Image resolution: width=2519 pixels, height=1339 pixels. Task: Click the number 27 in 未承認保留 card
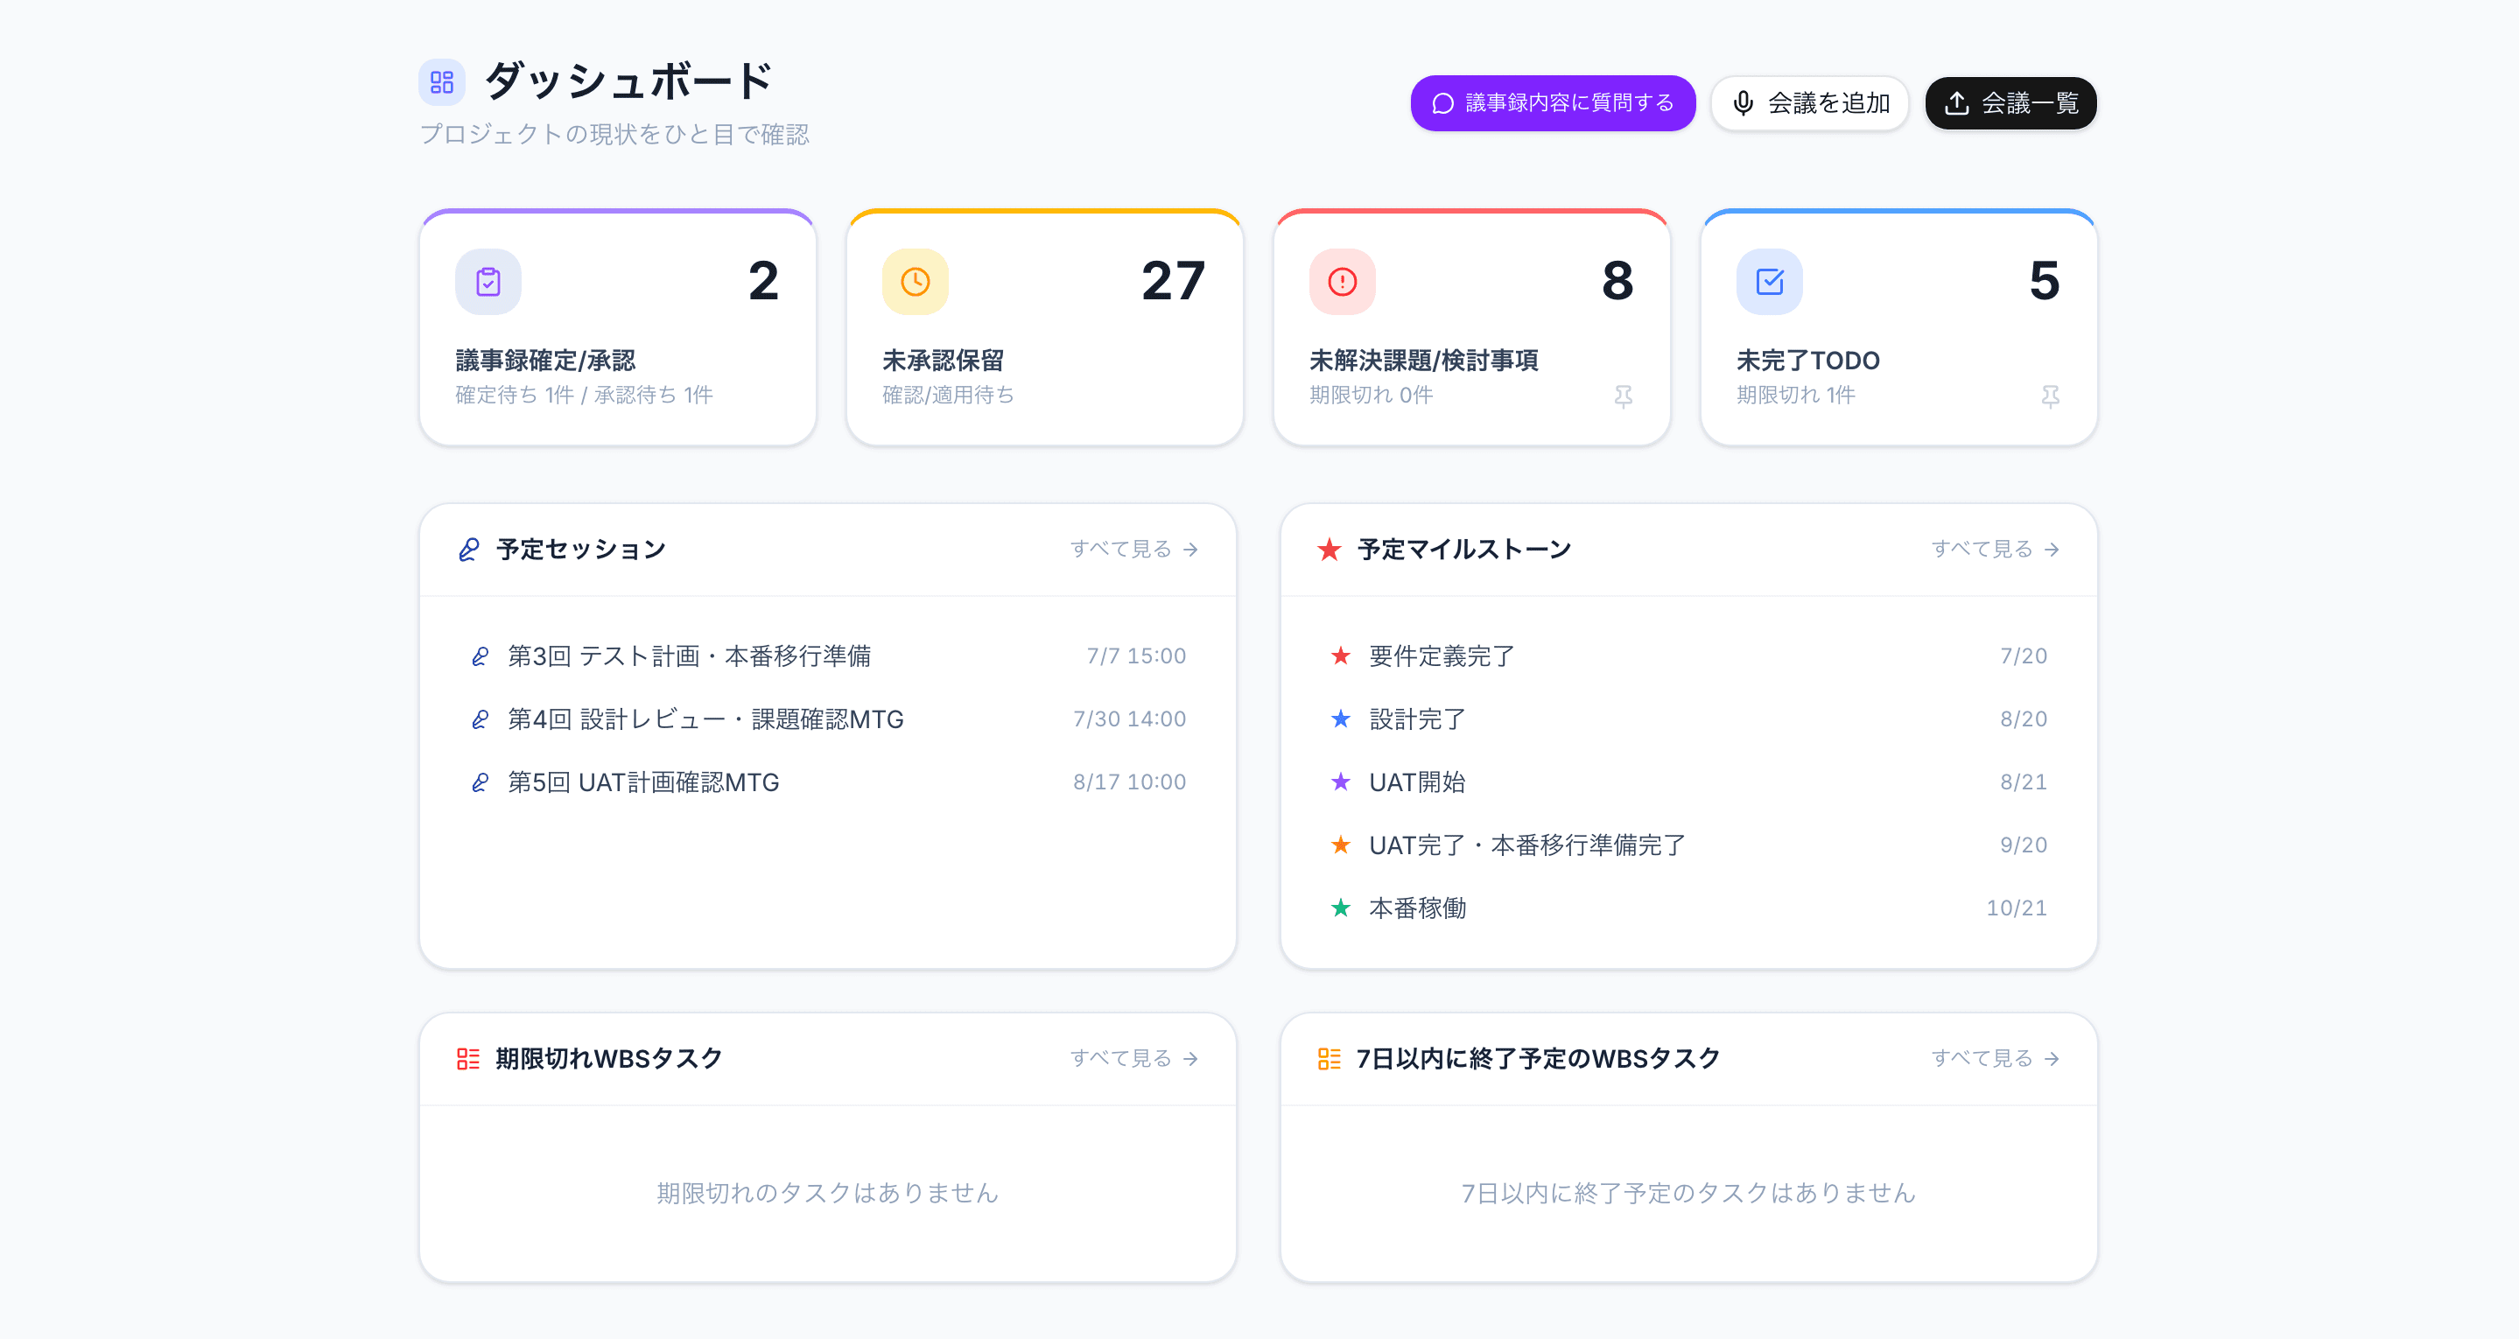(1173, 282)
